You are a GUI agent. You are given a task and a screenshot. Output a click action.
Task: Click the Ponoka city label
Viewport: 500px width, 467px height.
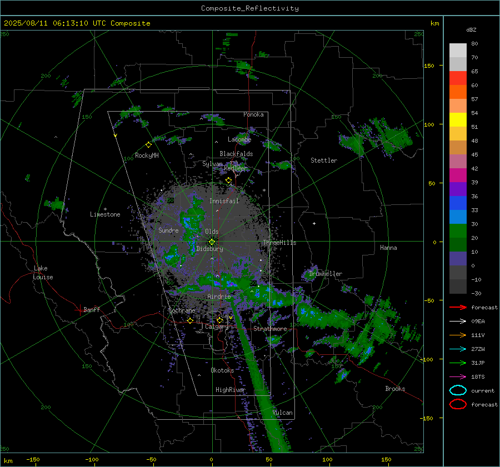pyautogui.click(x=253, y=114)
